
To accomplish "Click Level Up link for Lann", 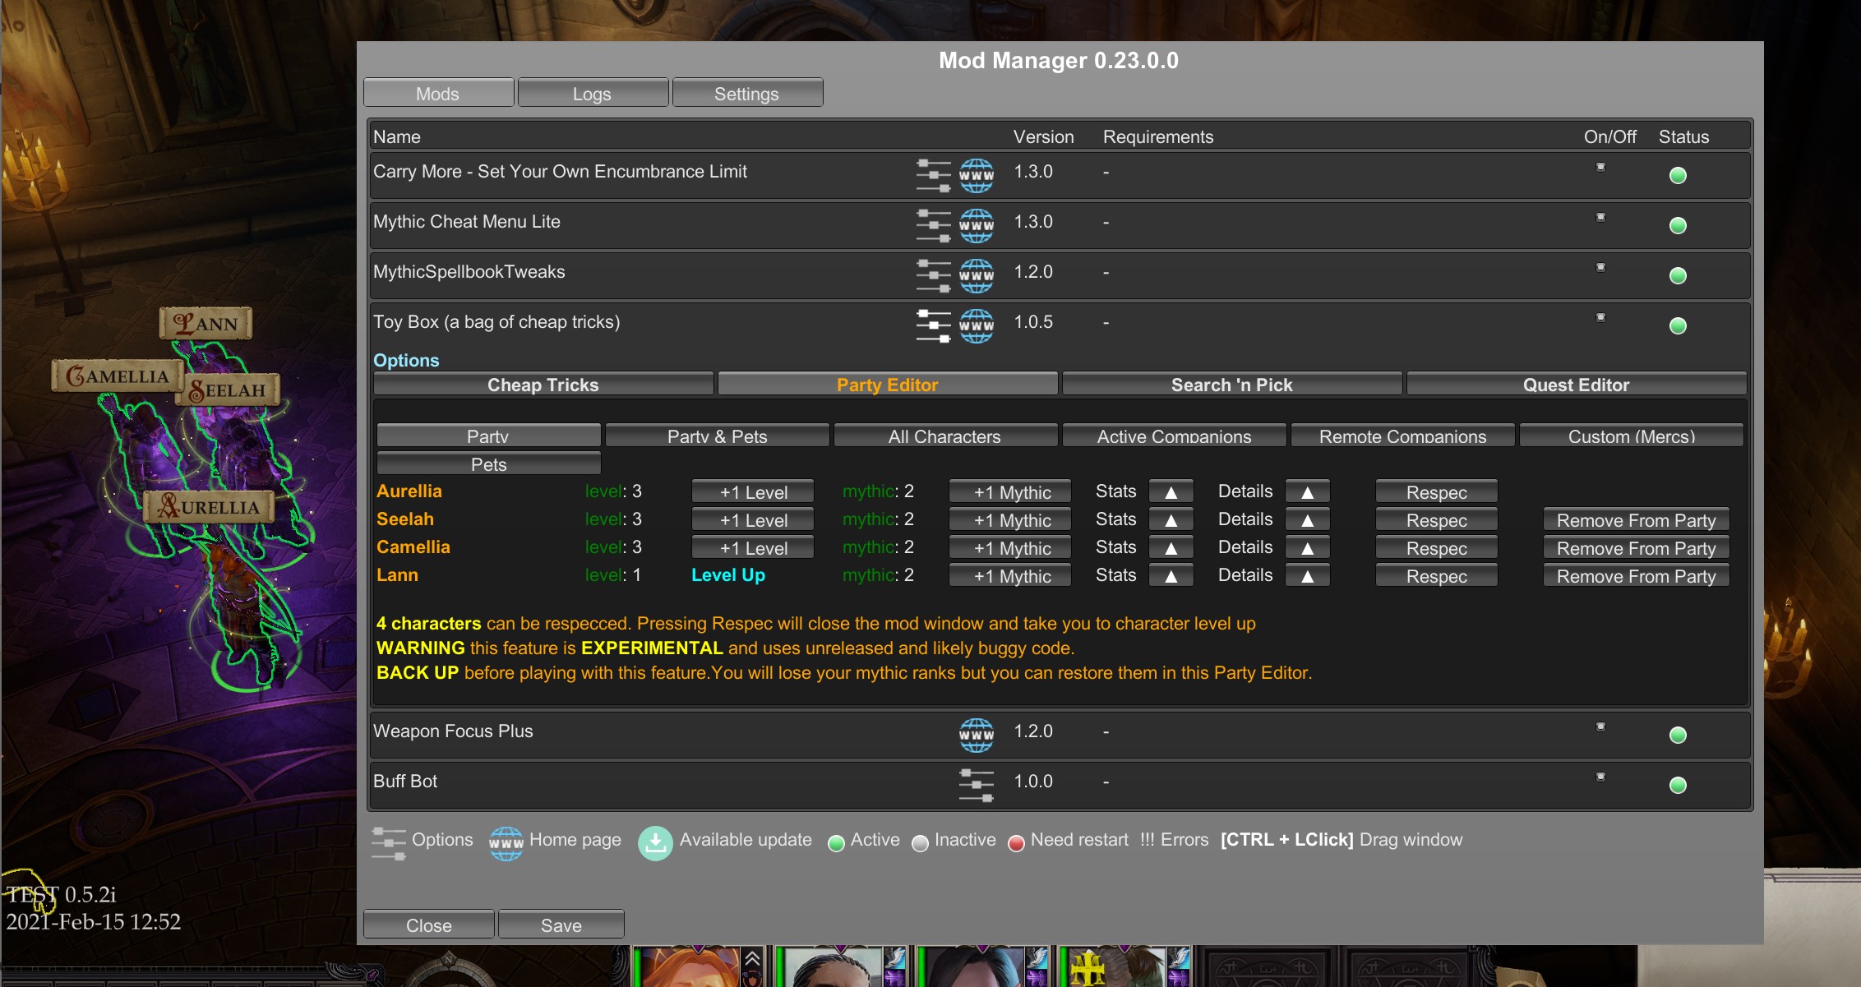I will coord(727,575).
